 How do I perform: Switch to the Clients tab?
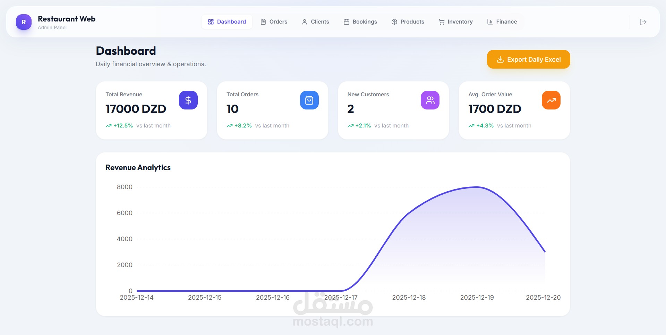coord(315,22)
